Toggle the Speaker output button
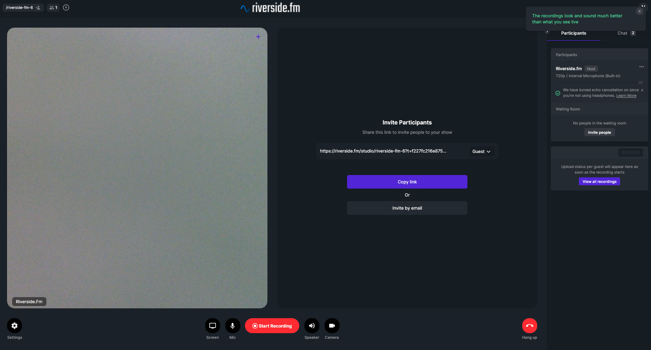The image size is (651, 350). point(312,326)
